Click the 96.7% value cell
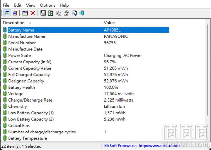This screenshot has height=150, width=211. click(110, 62)
